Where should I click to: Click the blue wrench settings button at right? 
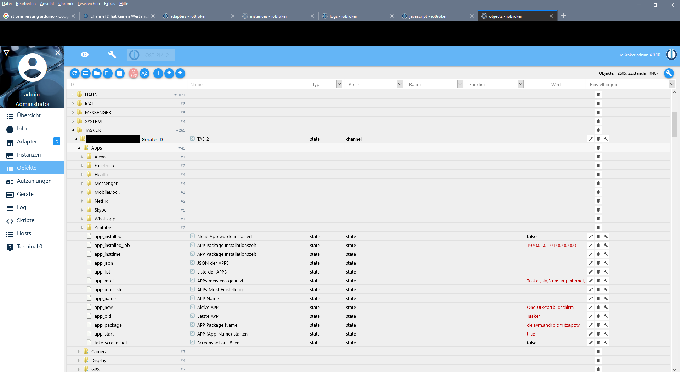(x=669, y=73)
